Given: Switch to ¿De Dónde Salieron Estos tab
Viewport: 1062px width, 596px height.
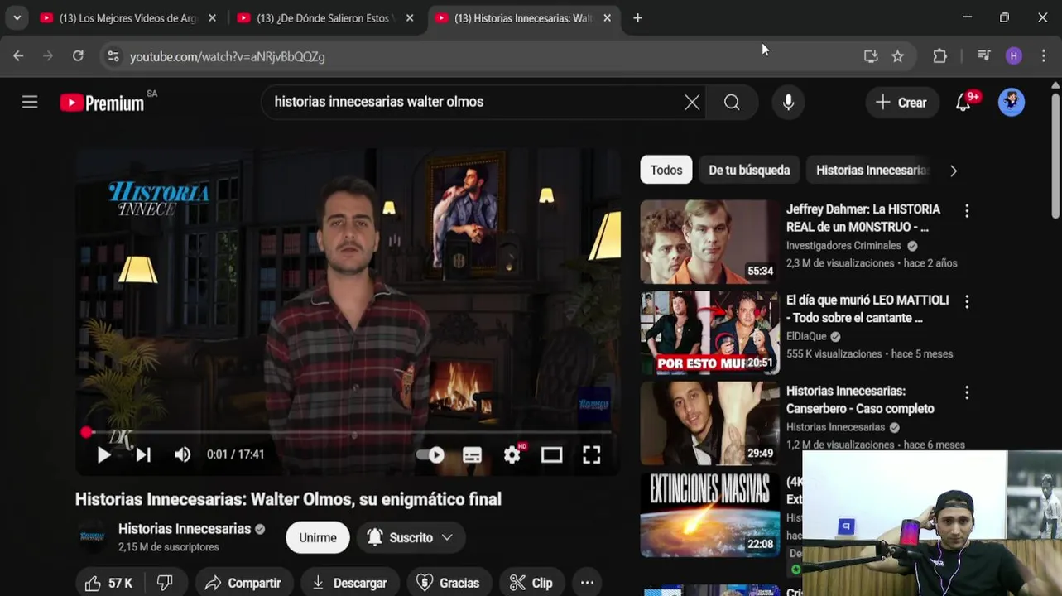Looking at the screenshot, I should [x=326, y=18].
